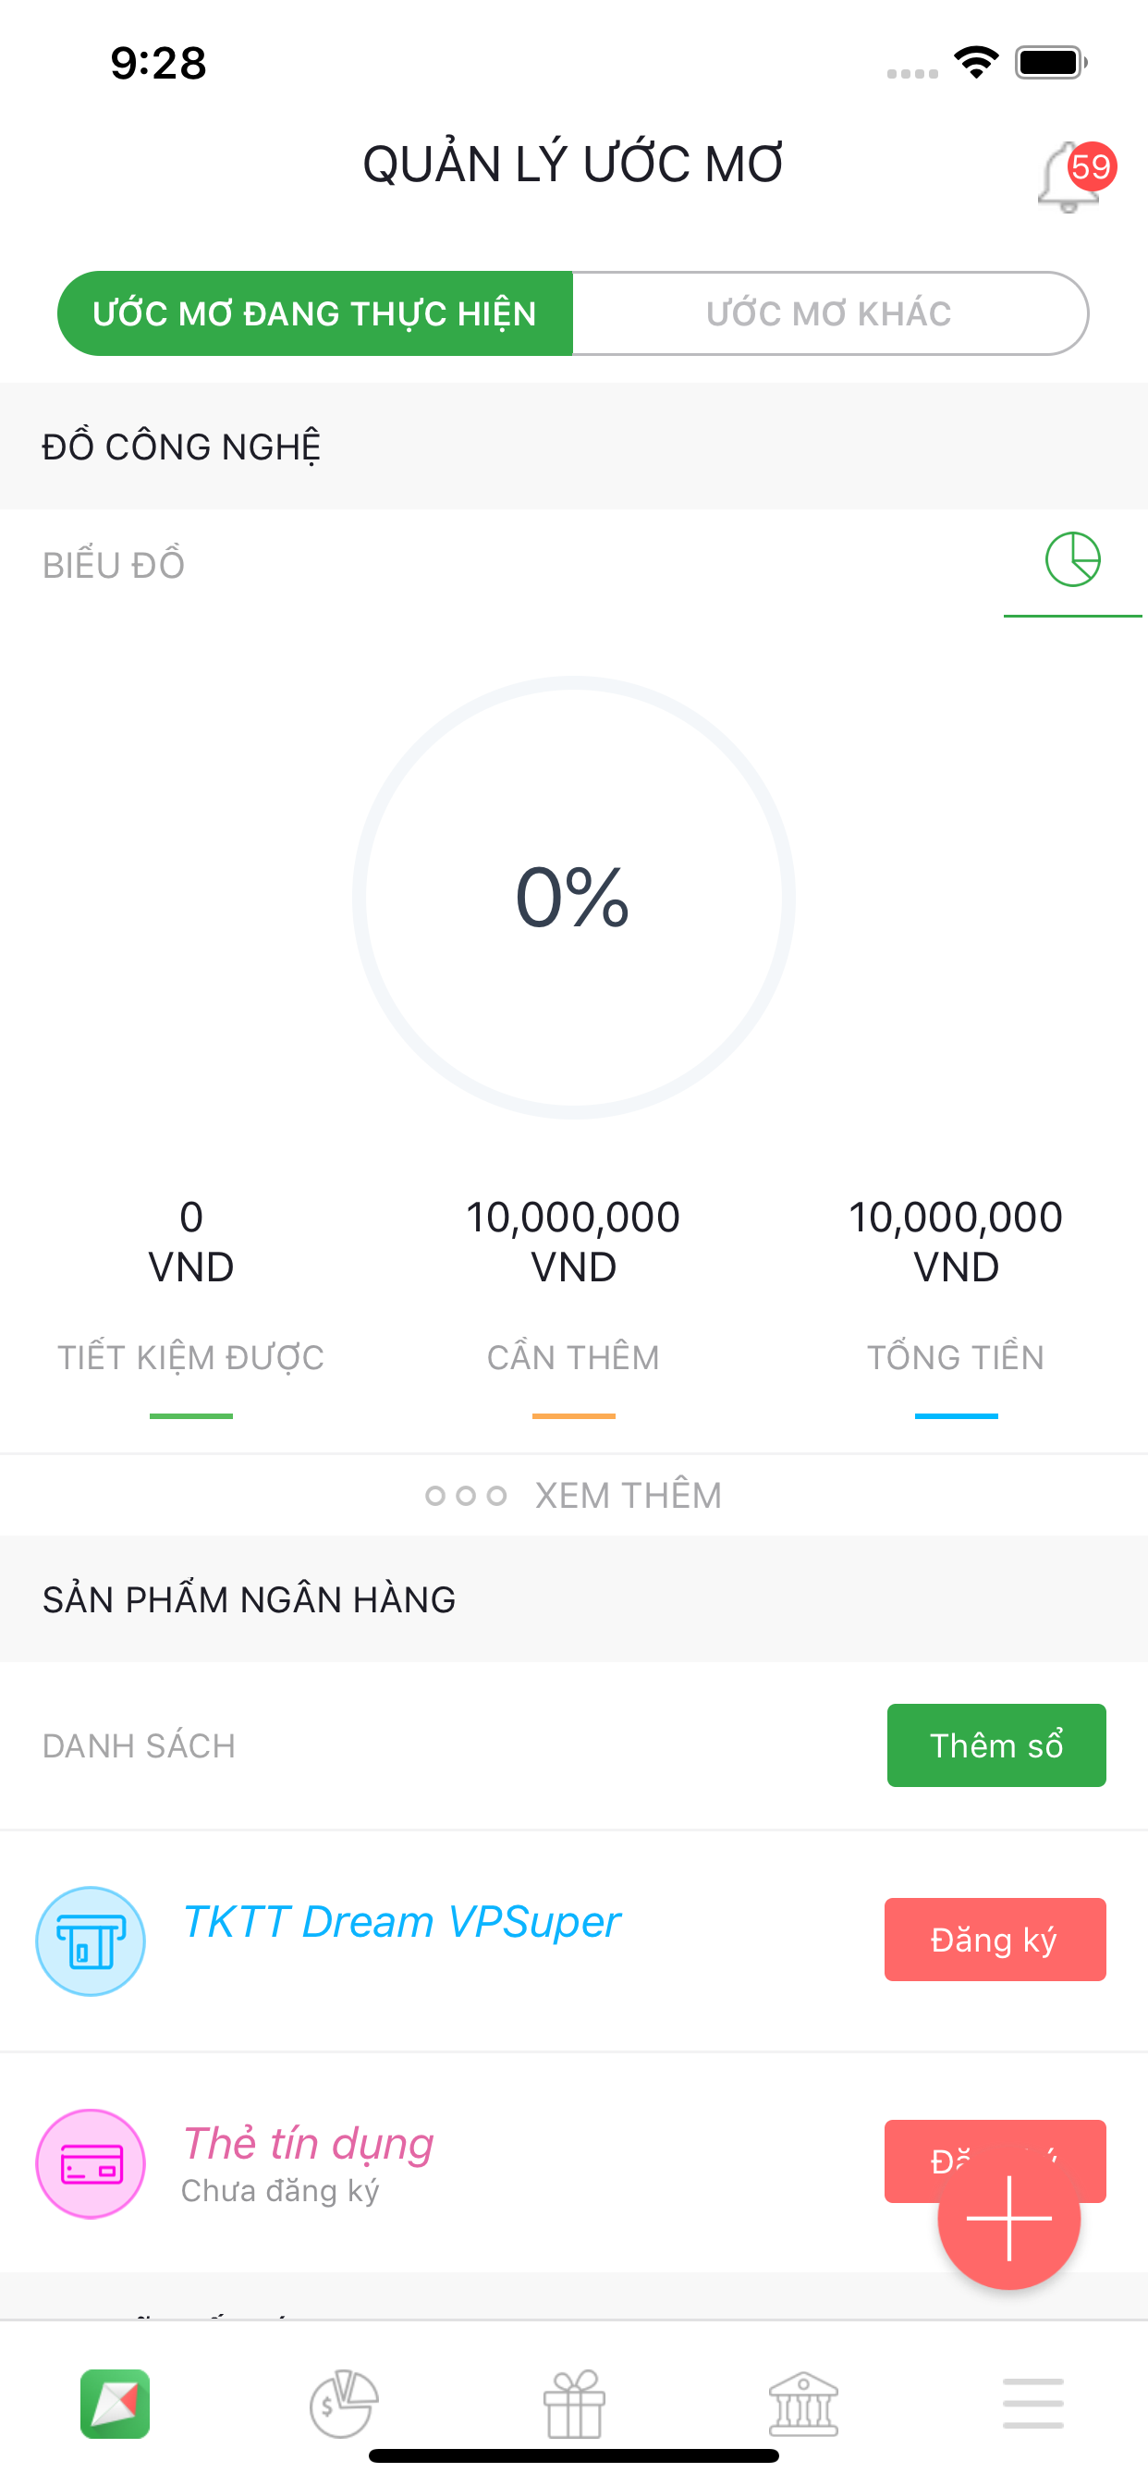
Task: Select the CẦN THÊM amount
Action: pyautogui.click(x=574, y=1241)
